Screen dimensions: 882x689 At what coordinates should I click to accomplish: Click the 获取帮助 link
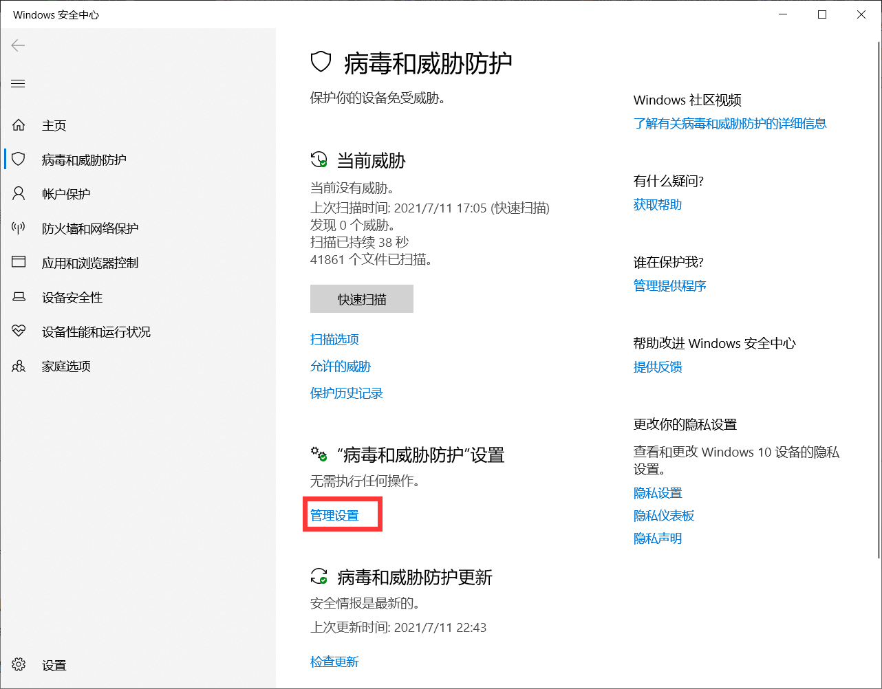coord(658,204)
